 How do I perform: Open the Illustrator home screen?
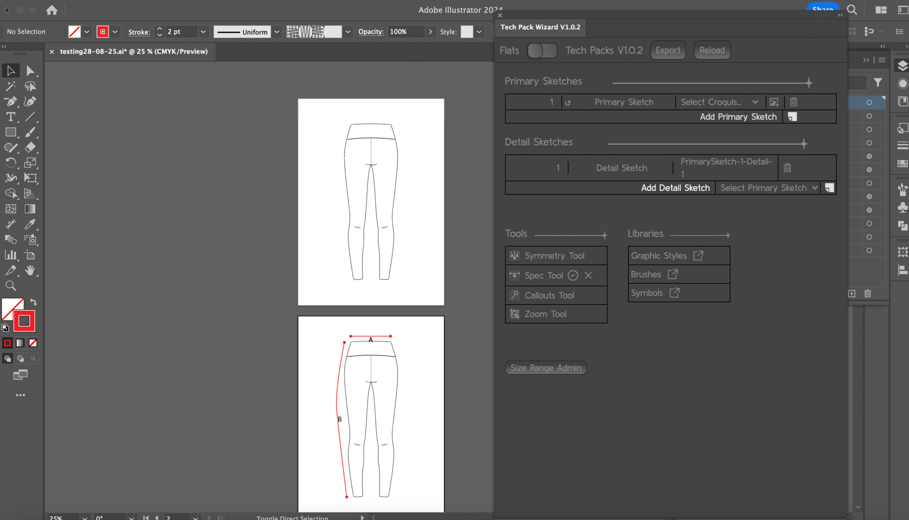52,10
